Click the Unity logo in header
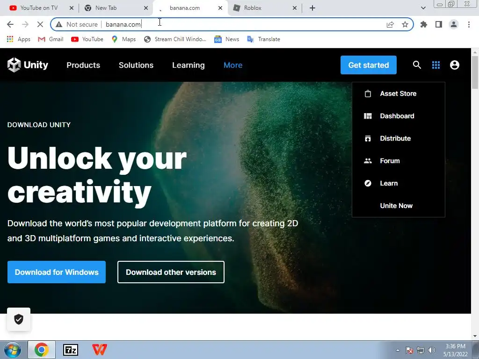The image size is (479, 359). coord(28,65)
